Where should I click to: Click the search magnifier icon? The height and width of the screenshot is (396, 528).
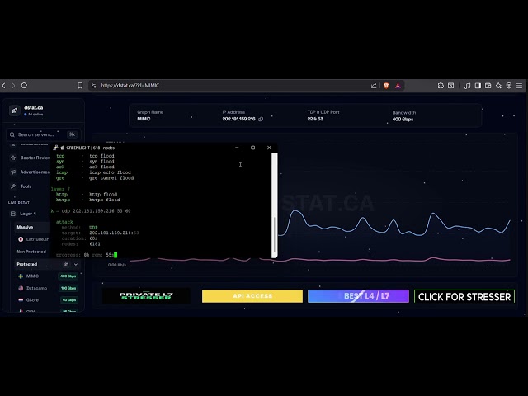pos(12,134)
